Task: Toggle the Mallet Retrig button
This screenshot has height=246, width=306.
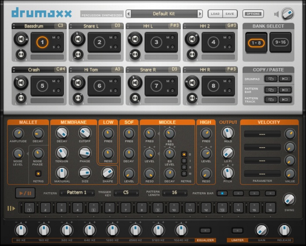Action: pos(38,174)
